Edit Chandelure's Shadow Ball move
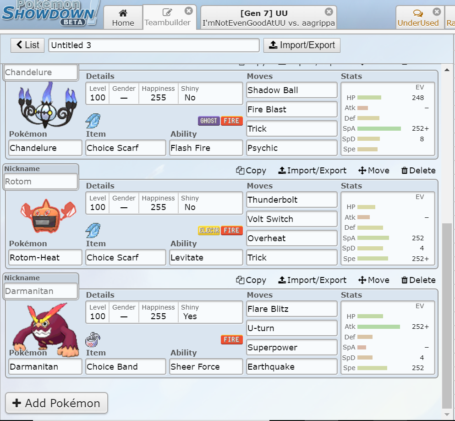The width and height of the screenshot is (455, 421). tap(291, 90)
